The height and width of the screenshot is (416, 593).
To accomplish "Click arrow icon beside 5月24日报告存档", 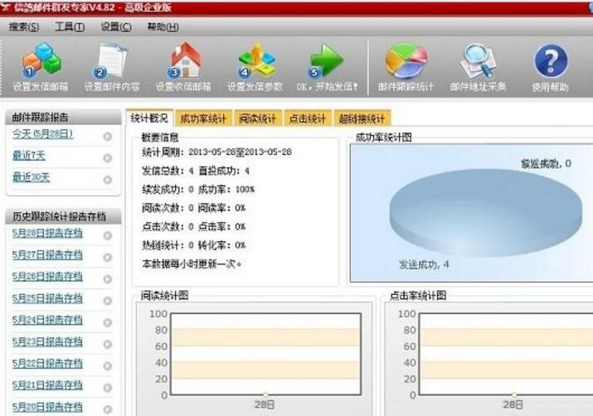I will tap(108, 322).
